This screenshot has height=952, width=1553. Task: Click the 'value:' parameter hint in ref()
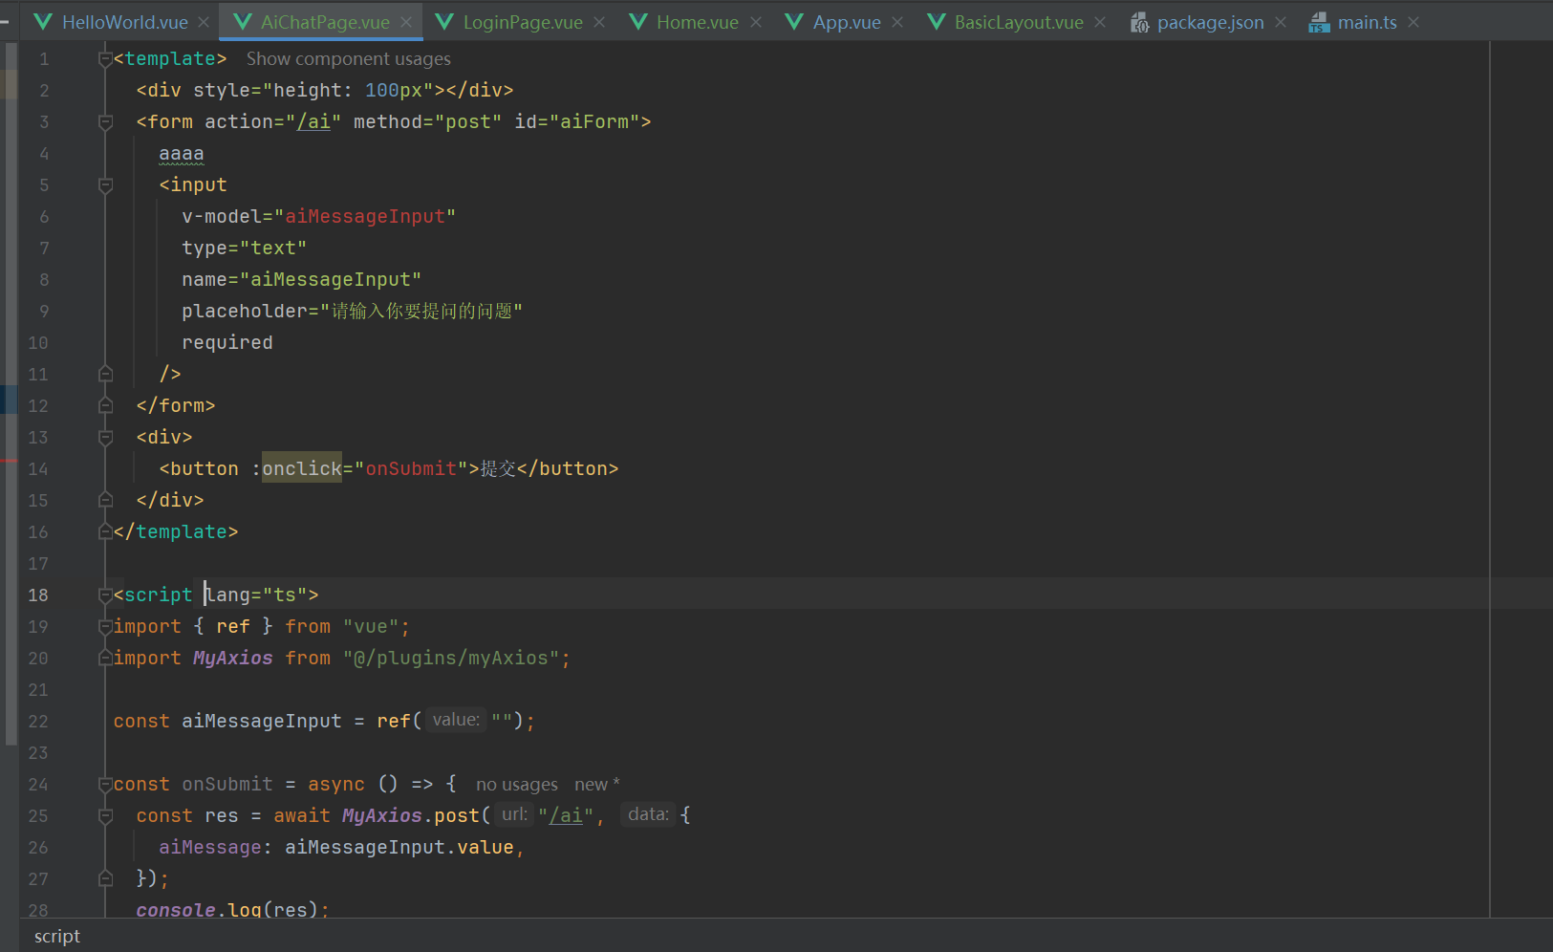[x=456, y=720]
